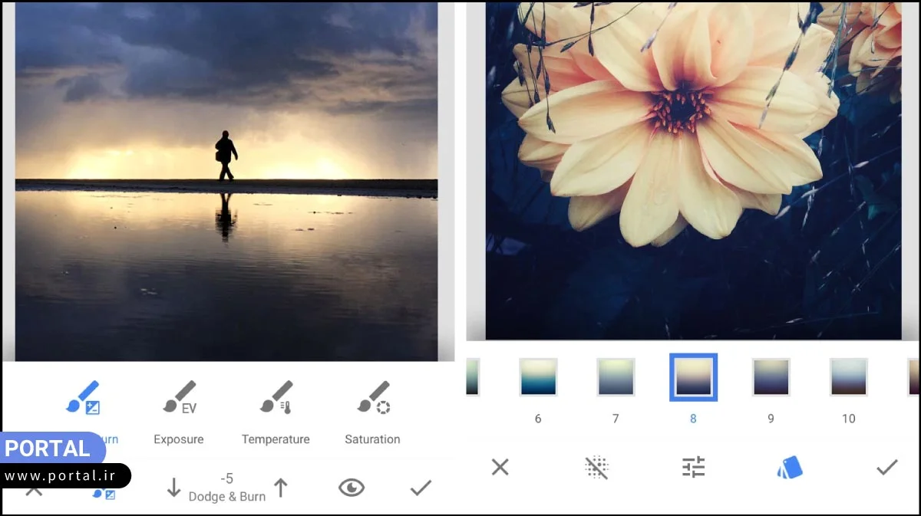Switch to the Exposure tab
921x516 pixels.
coord(178,418)
